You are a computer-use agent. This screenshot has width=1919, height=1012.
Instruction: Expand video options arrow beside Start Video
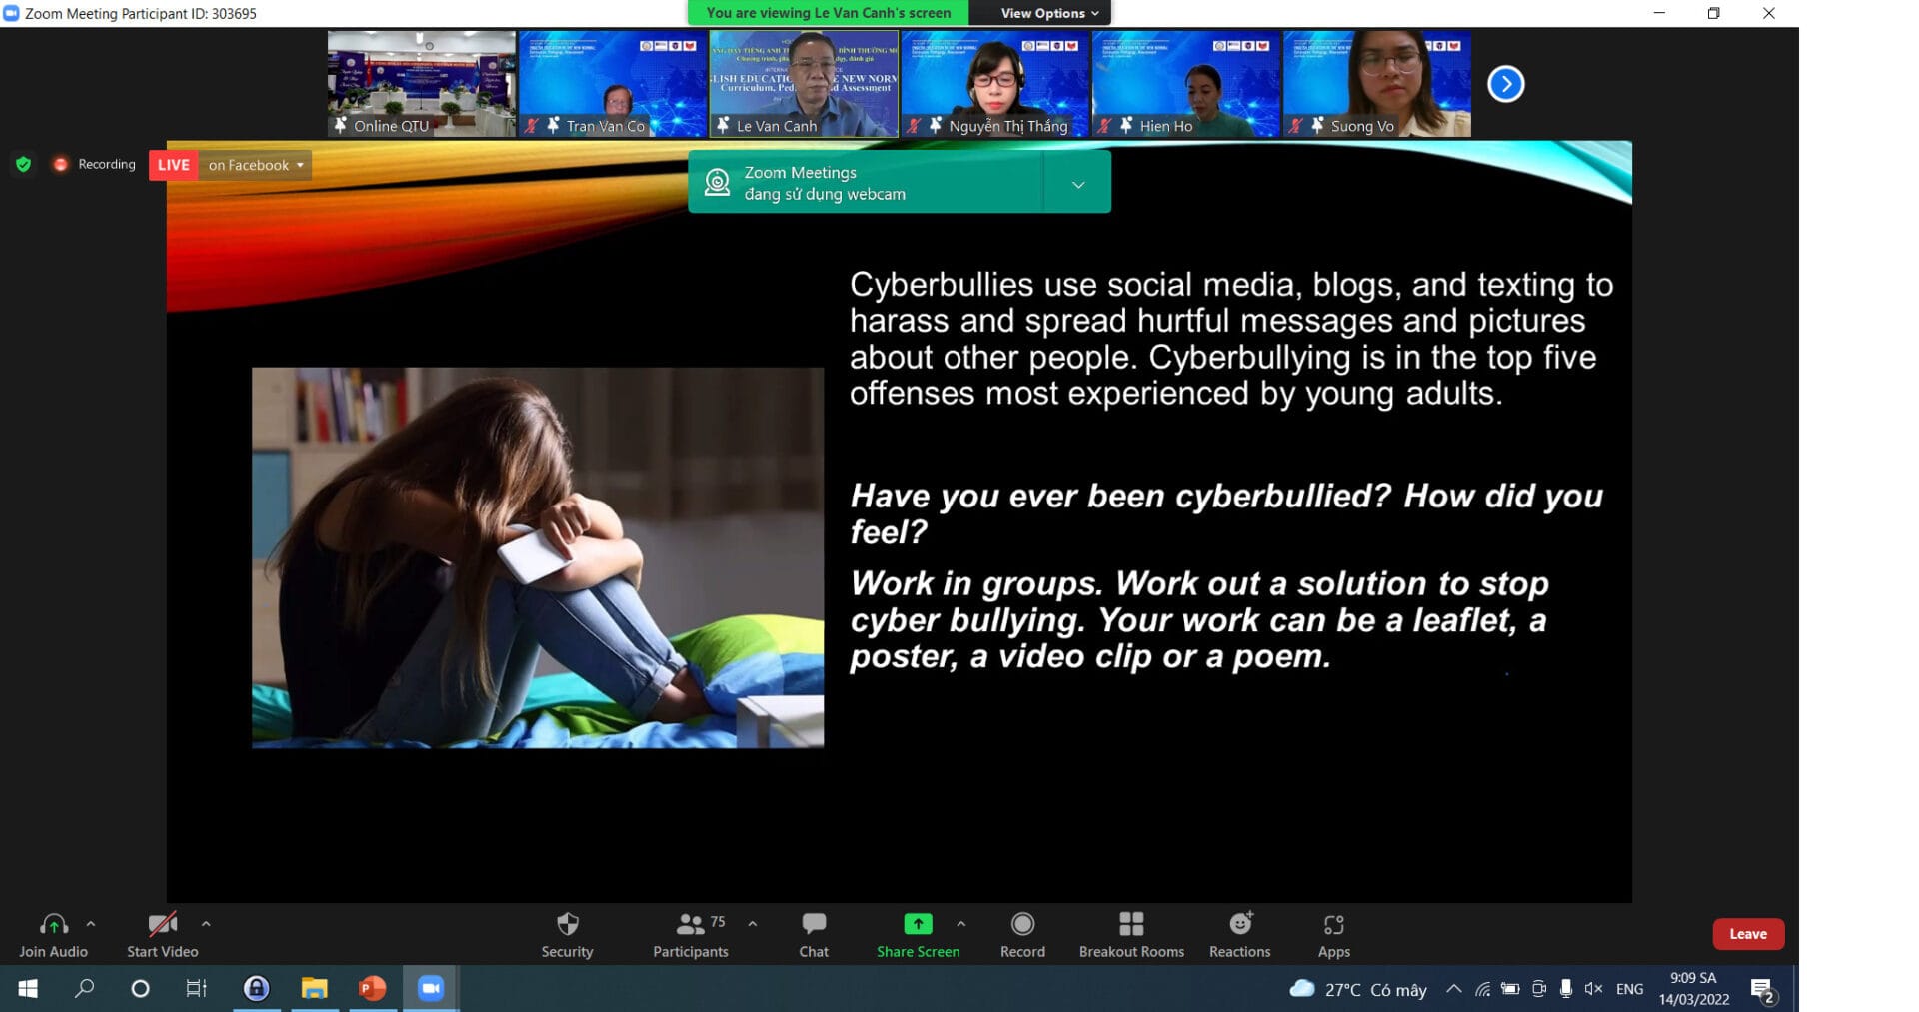[206, 924]
